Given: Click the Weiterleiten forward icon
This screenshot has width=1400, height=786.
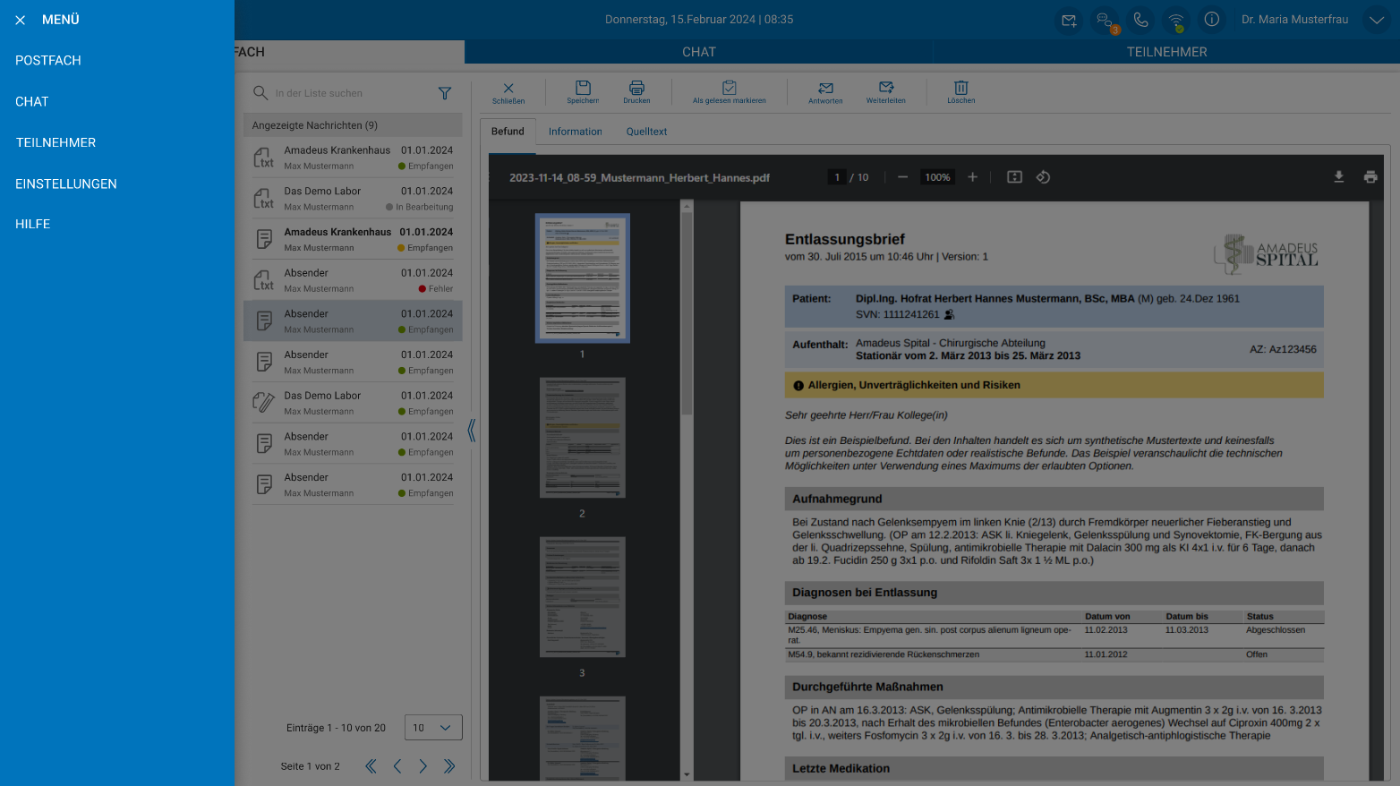Looking at the screenshot, I should point(886,92).
